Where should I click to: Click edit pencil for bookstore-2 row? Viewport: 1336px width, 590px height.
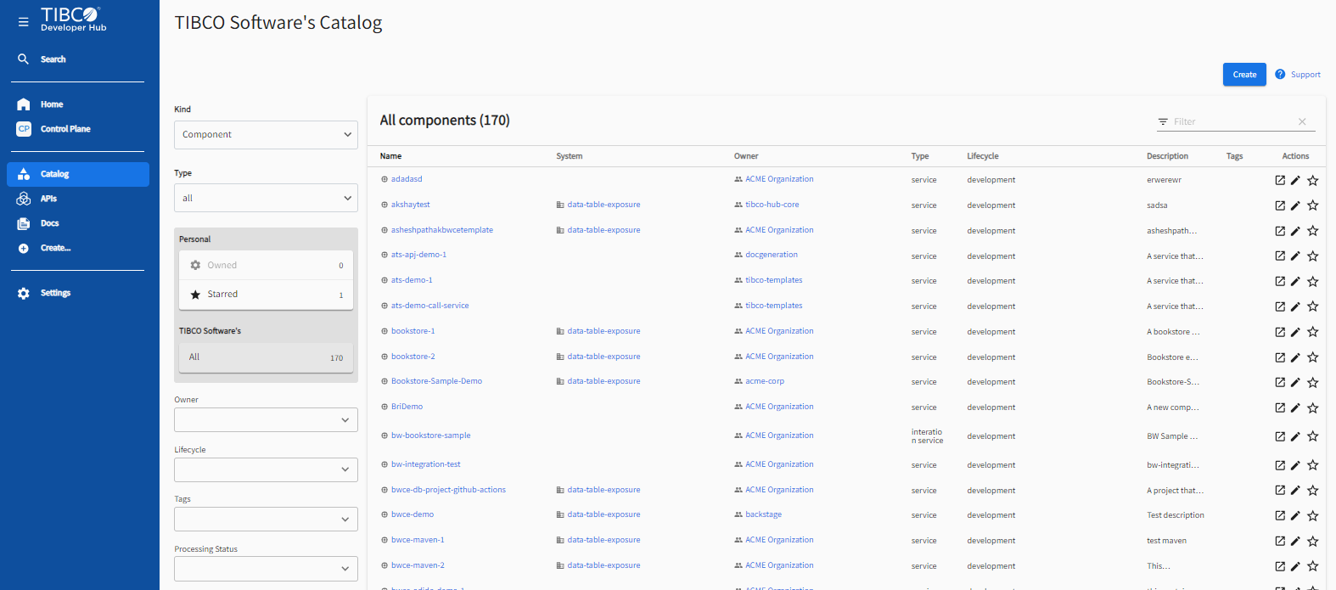click(1295, 357)
